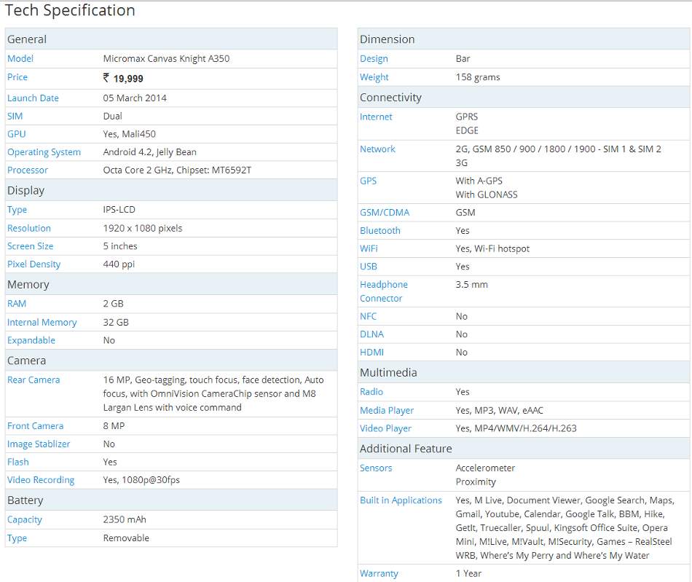
Task: Click the '05 March 2014' launch date
Action: click(x=135, y=98)
